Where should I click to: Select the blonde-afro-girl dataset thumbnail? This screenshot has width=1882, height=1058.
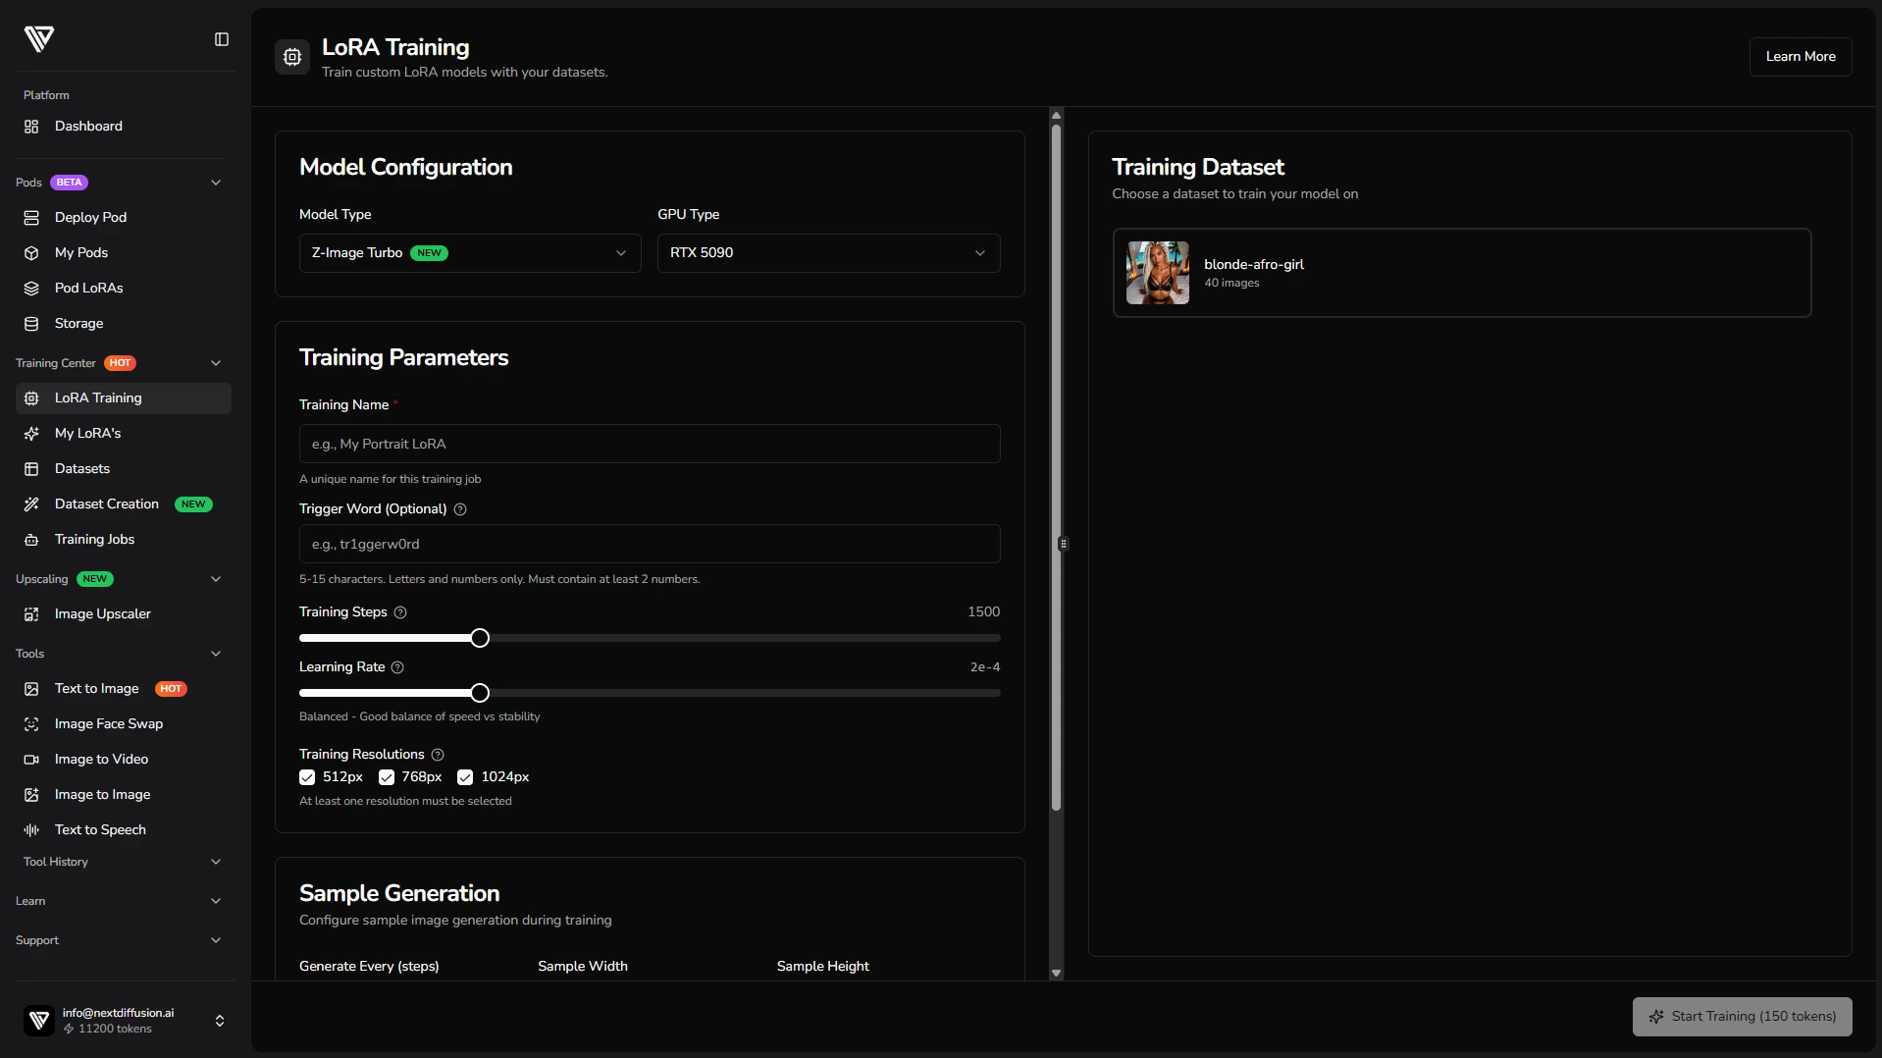(1157, 273)
